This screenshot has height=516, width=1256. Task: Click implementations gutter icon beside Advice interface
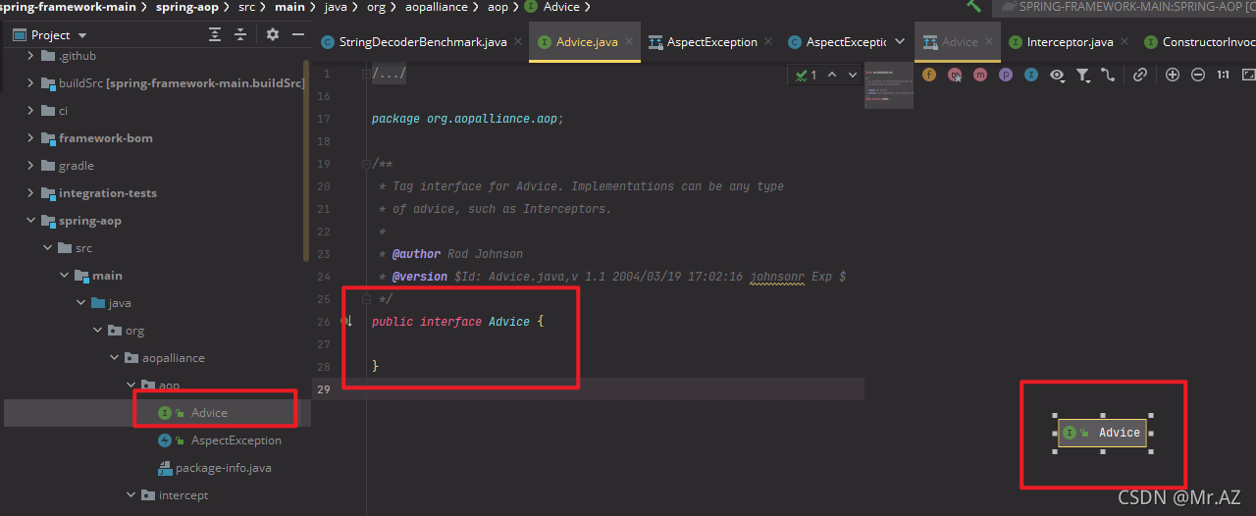[x=346, y=321]
